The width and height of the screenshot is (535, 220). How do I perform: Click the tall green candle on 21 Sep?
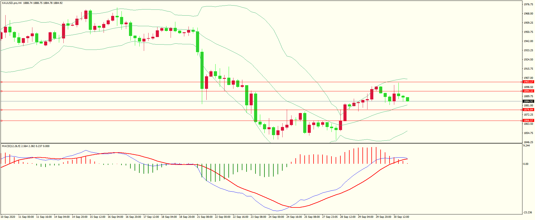coord(202,70)
